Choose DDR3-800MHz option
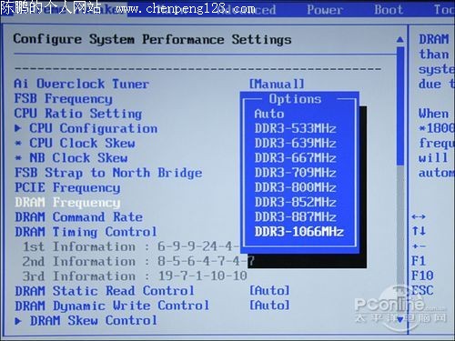 (295, 187)
